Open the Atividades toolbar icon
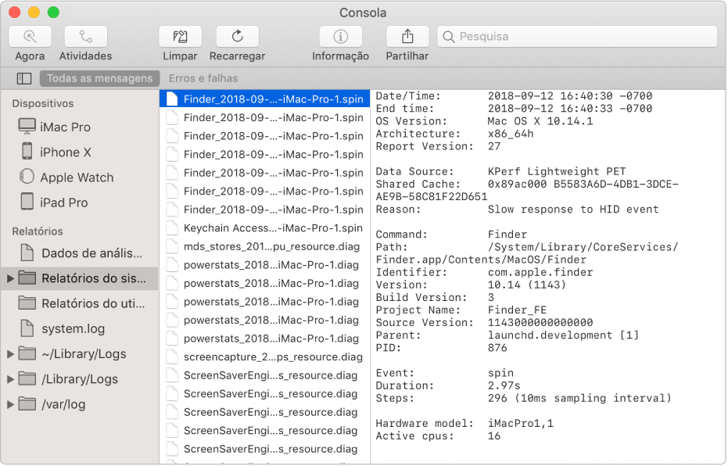The image size is (728, 466). pyautogui.click(x=85, y=36)
